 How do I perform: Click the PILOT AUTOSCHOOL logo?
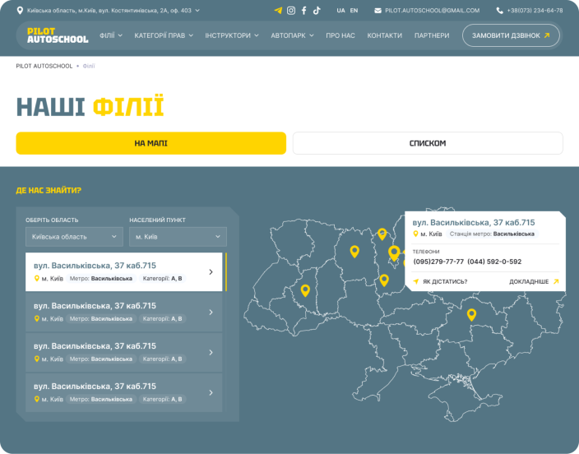58,35
